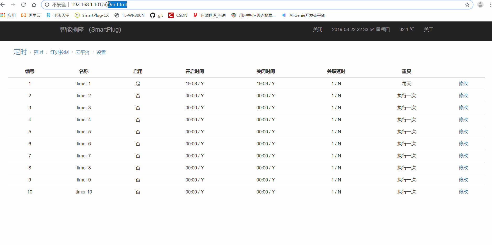Click the 是 enabled value for timer 1
Image resolution: width=492 pixels, height=245 pixels.
tap(138, 84)
